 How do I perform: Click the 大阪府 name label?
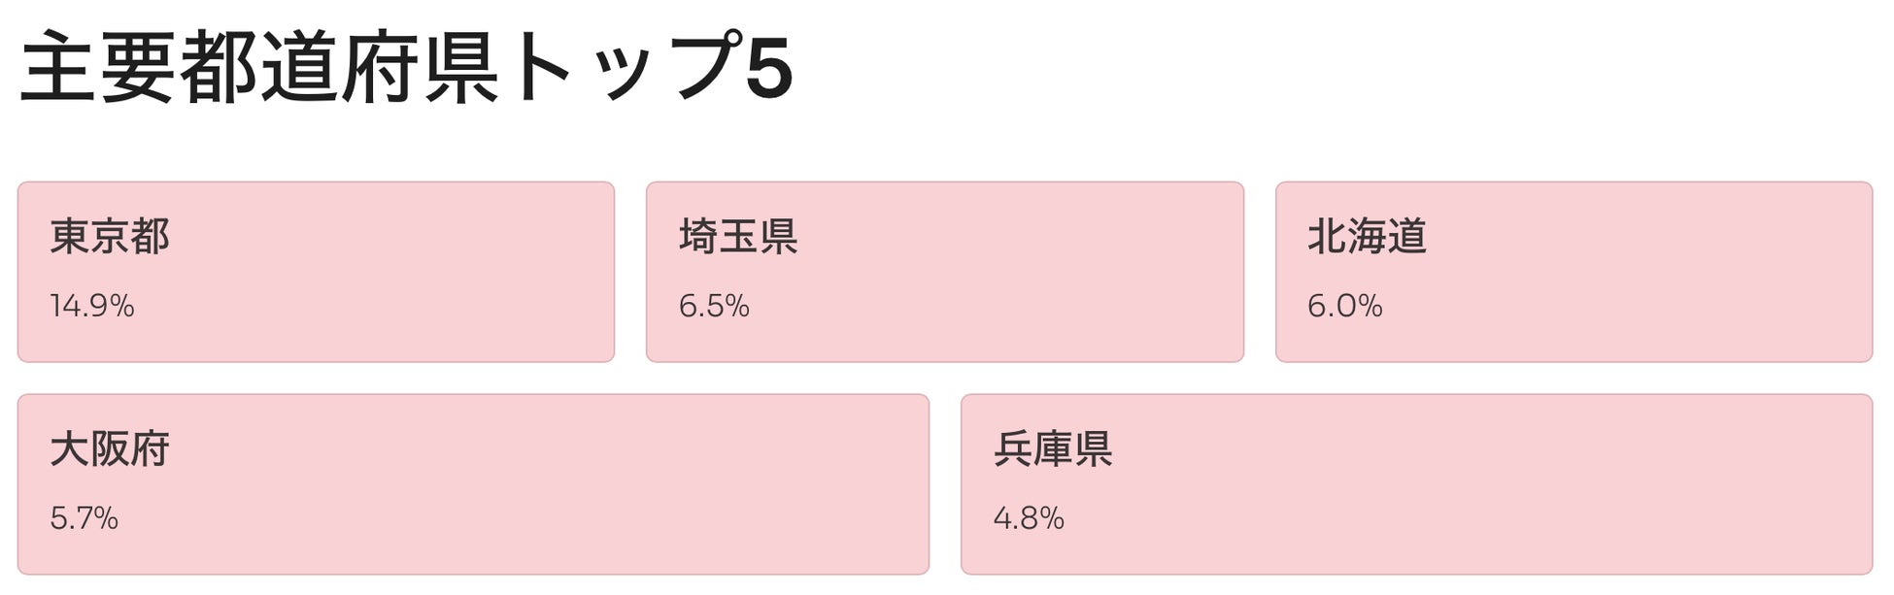click(110, 448)
